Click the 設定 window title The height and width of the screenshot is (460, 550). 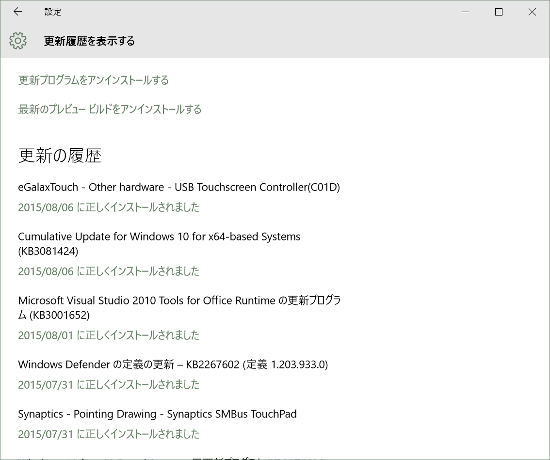53,12
